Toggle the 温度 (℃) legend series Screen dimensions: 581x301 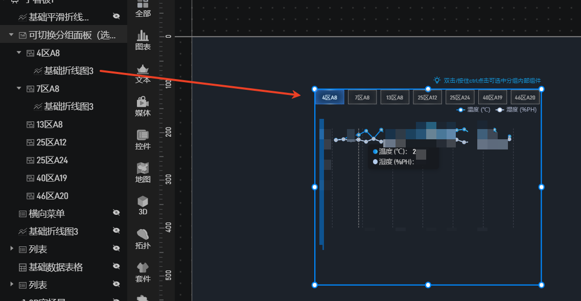point(473,110)
